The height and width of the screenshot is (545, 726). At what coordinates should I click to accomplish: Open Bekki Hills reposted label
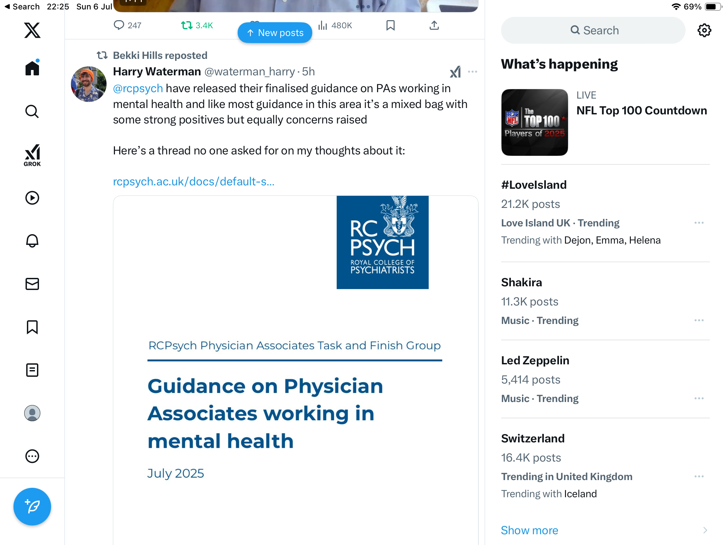click(160, 55)
